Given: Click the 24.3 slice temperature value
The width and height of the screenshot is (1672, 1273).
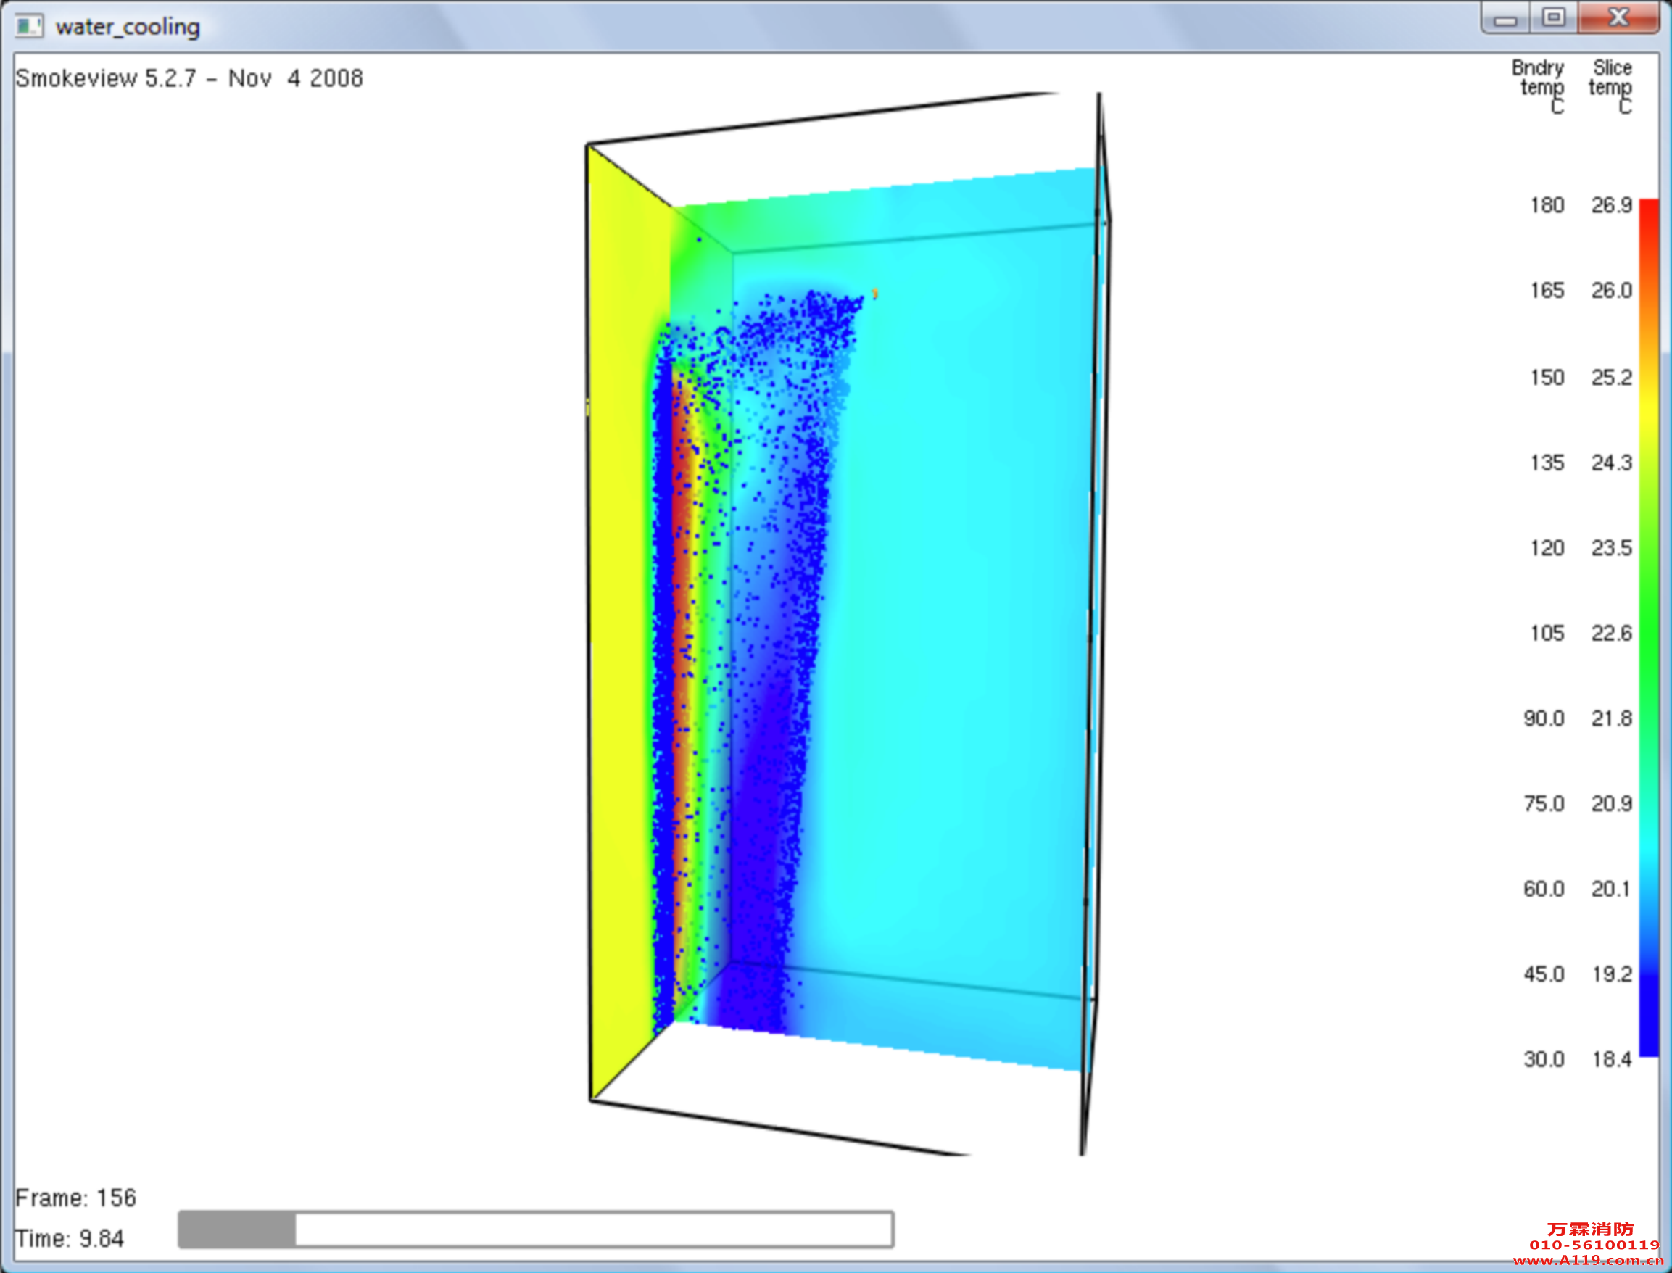Looking at the screenshot, I should click(x=1611, y=463).
